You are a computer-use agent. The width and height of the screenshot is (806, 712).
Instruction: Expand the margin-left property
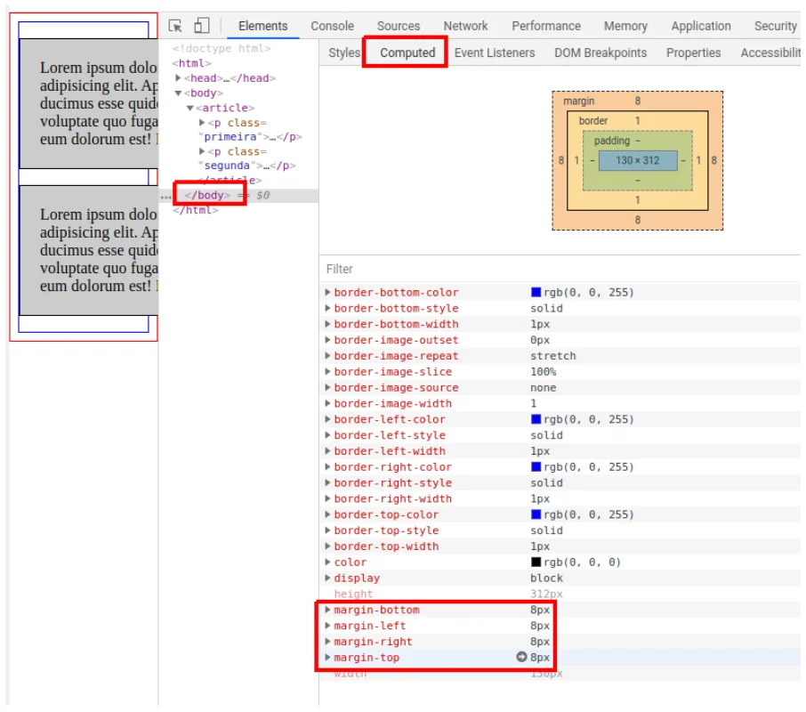[x=327, y=626]
